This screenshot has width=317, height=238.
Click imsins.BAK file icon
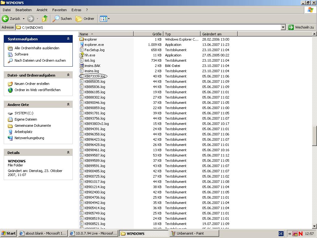tap(82, 66)
